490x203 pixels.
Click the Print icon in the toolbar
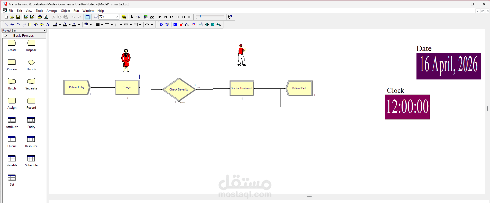(40, 17)
